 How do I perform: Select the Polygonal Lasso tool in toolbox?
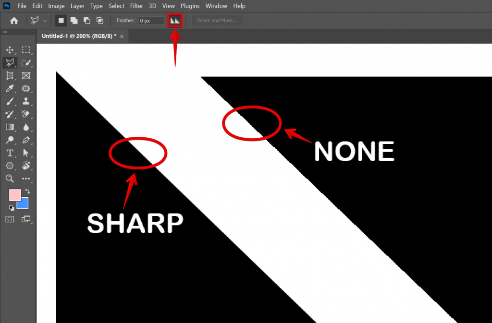tap(10, 63)
